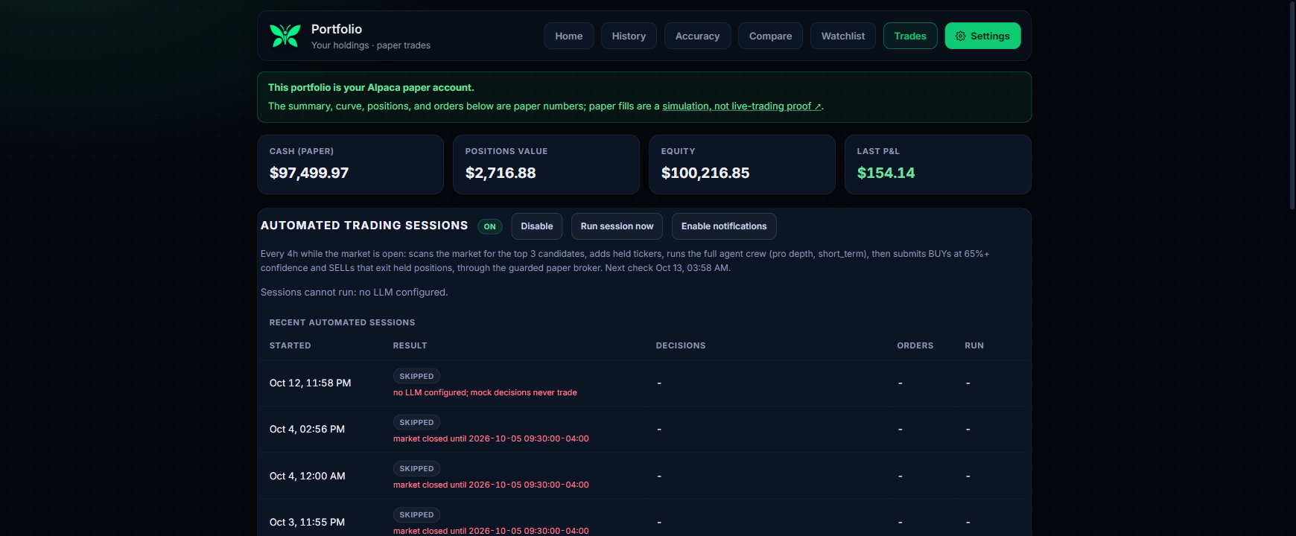Click the page vertical scrollbar thumb

pyautogui.click(x=1292, y=106)
